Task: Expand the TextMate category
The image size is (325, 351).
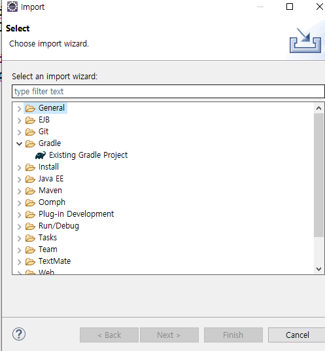Action: point(19,262)
